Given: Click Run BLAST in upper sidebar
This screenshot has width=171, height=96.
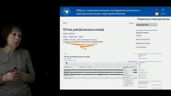Looking at the screenshot, I should pyautogui.click(x=139, y=35).
